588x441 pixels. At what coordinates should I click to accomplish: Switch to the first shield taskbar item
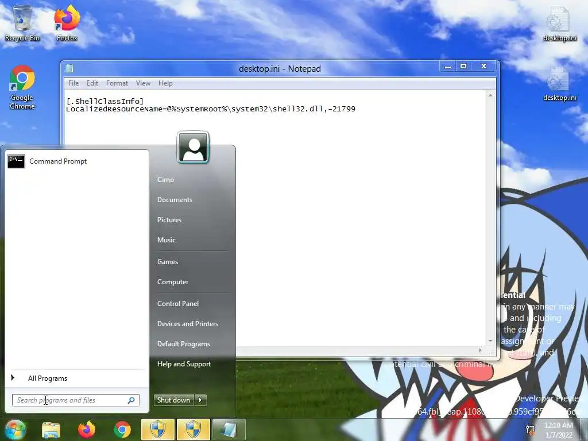click(x=158, y=430)
